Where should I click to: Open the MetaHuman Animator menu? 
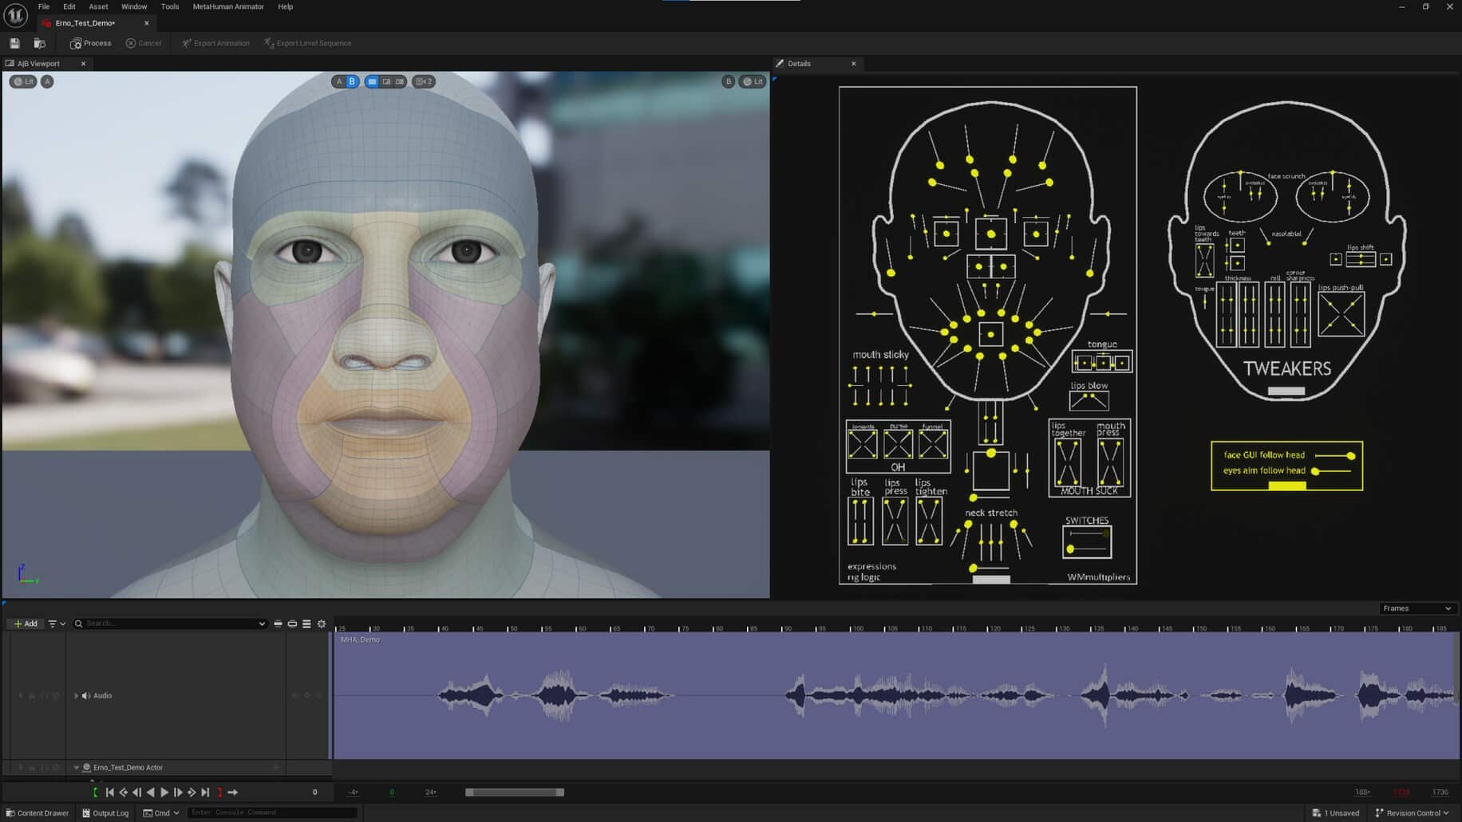pos(227,6)
